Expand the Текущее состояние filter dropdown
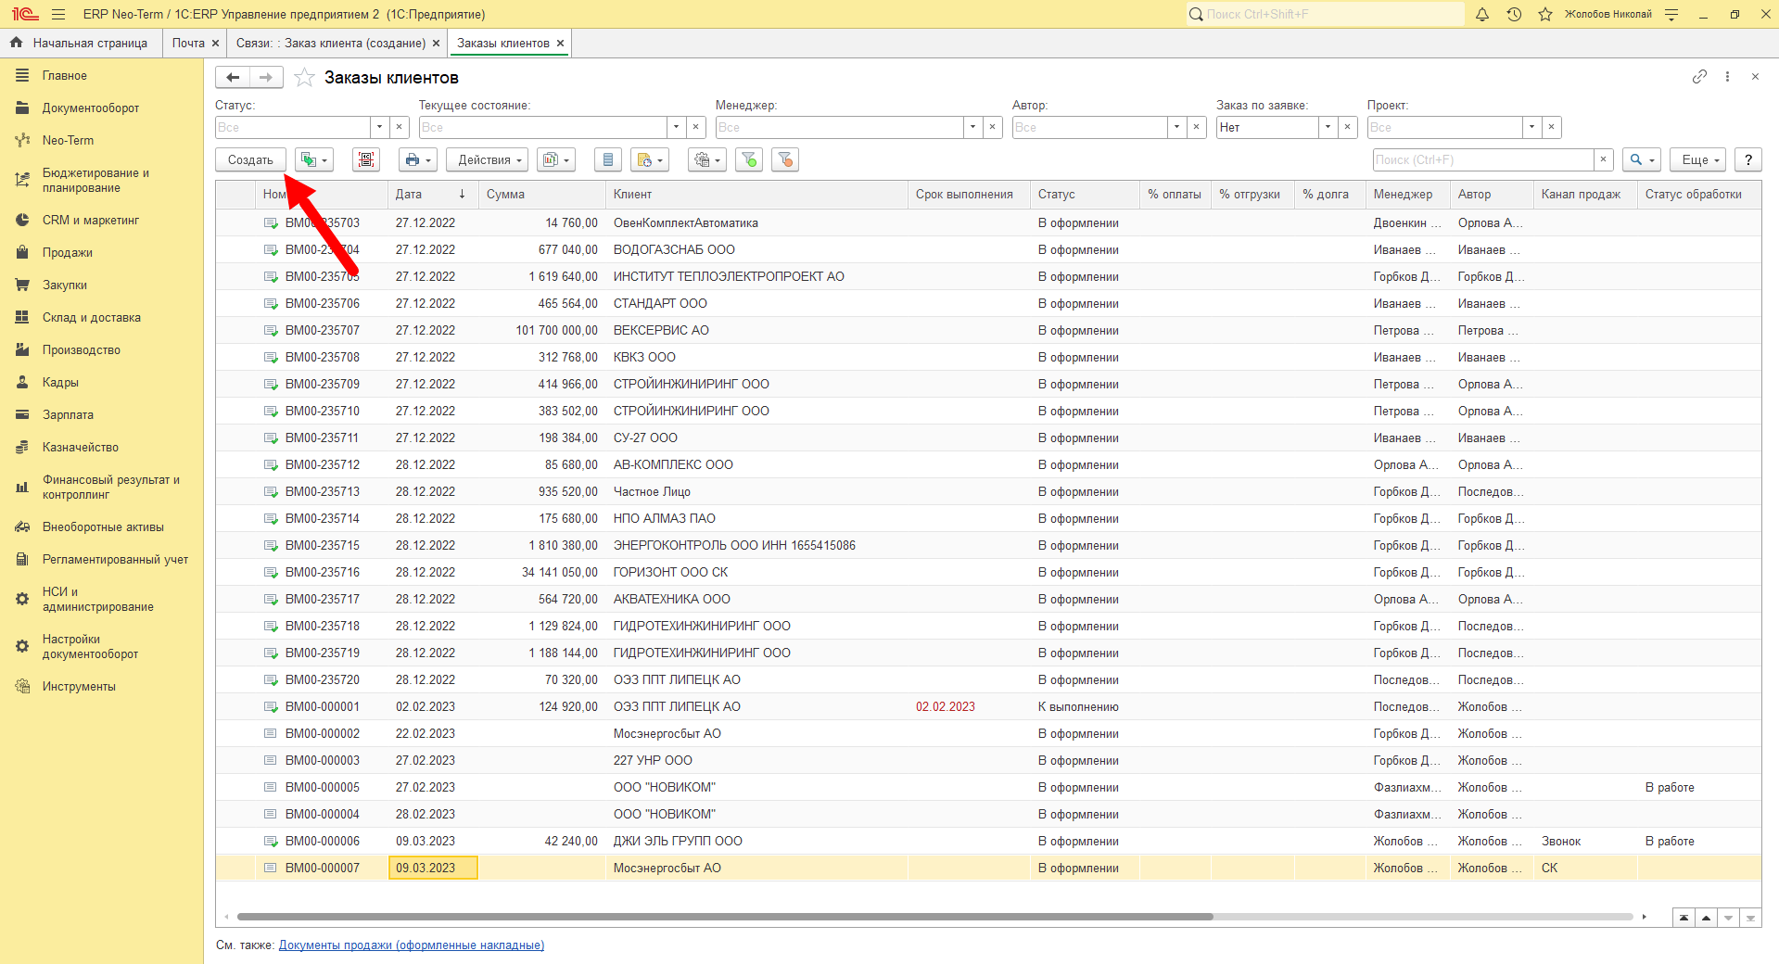Screen dimensions: 1779x964 (x=676, y=127)
